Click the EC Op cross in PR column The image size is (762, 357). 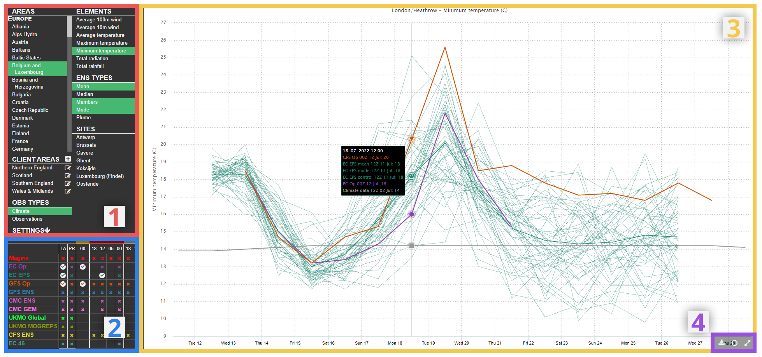(x=72, y=267)
